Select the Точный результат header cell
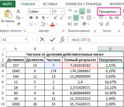Screen dimensions: 124x107 point(80,60)
